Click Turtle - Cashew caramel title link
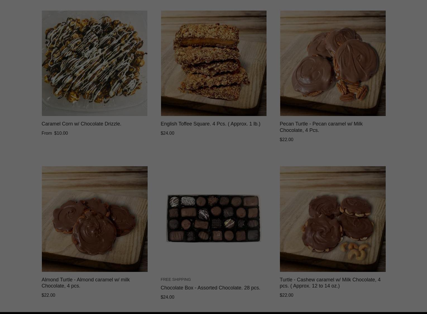Viewport: 427px width, 314px height. click(x=330, y=282)
